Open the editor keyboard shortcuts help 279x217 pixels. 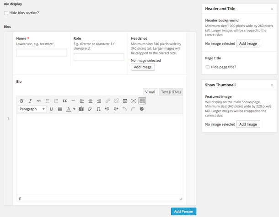point(142,109)
